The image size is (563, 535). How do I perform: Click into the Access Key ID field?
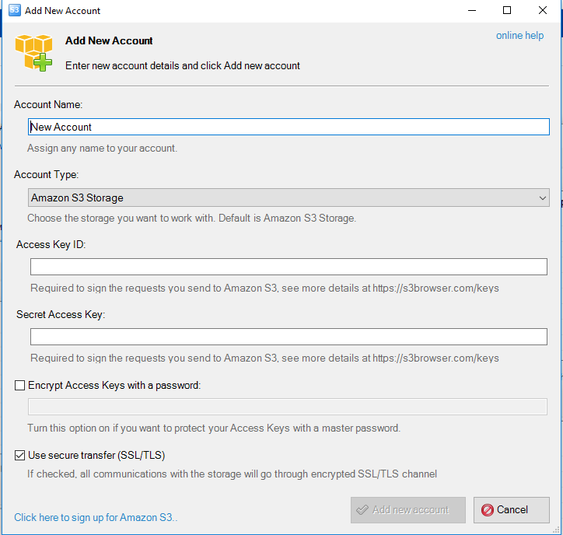(288, 267)
